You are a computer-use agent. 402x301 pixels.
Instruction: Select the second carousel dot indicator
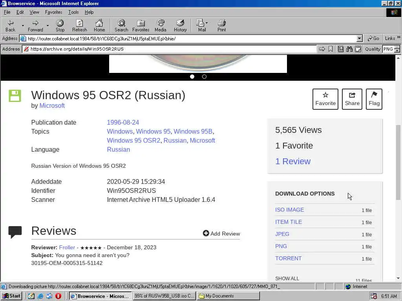point(204,76)
